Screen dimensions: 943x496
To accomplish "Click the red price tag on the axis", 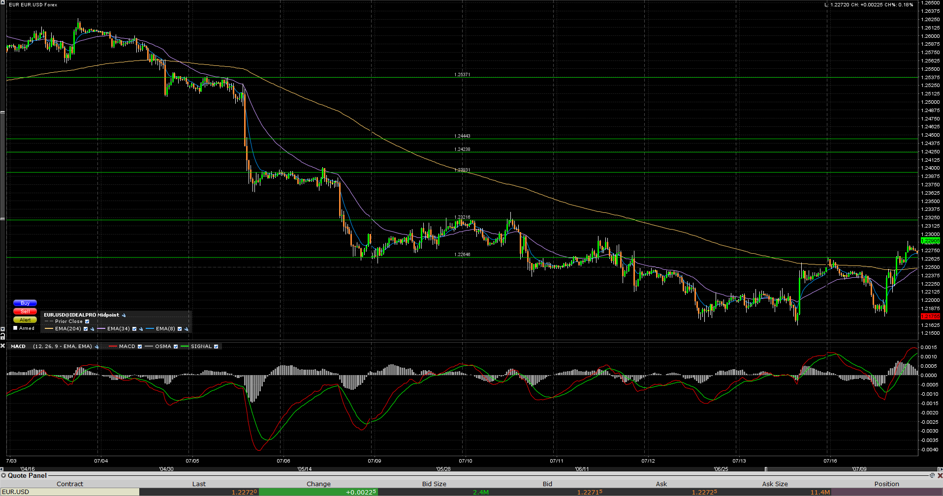I will pyautogui.click(x=930, y=317).
